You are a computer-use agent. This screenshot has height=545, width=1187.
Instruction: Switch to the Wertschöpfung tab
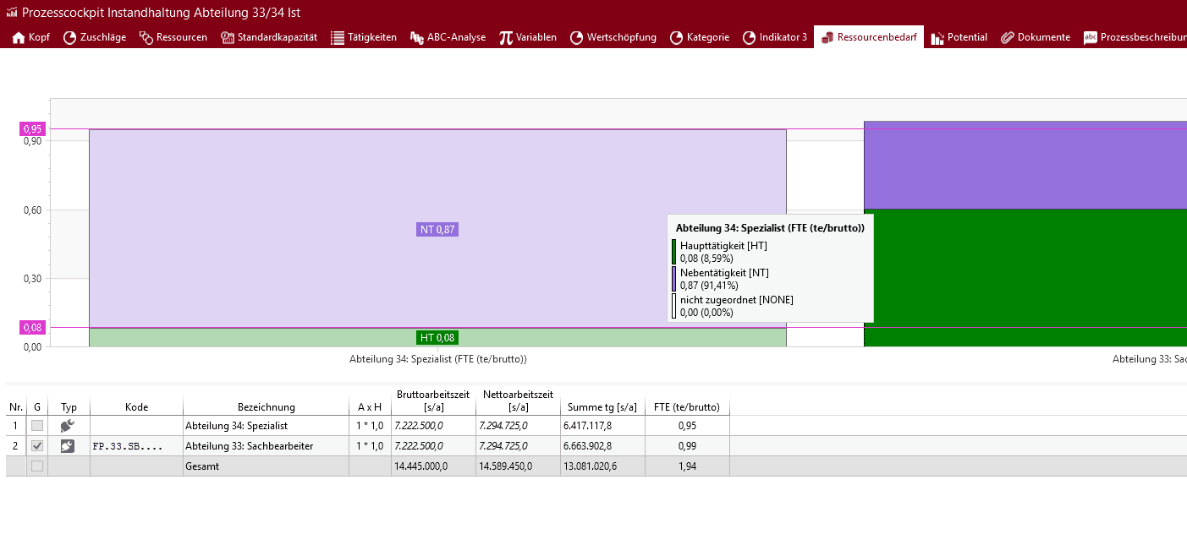click(613, 37)
